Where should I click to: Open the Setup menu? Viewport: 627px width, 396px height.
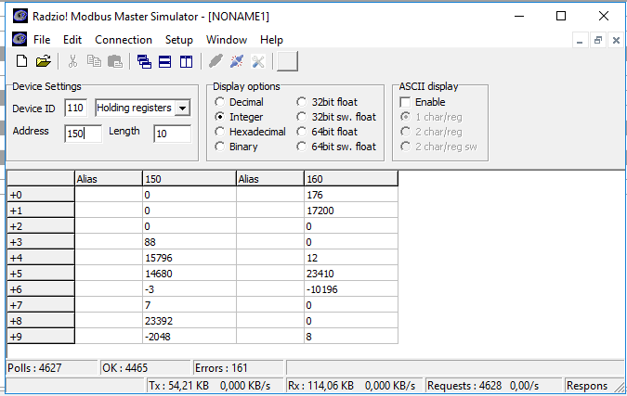click(x=178, y=40)
